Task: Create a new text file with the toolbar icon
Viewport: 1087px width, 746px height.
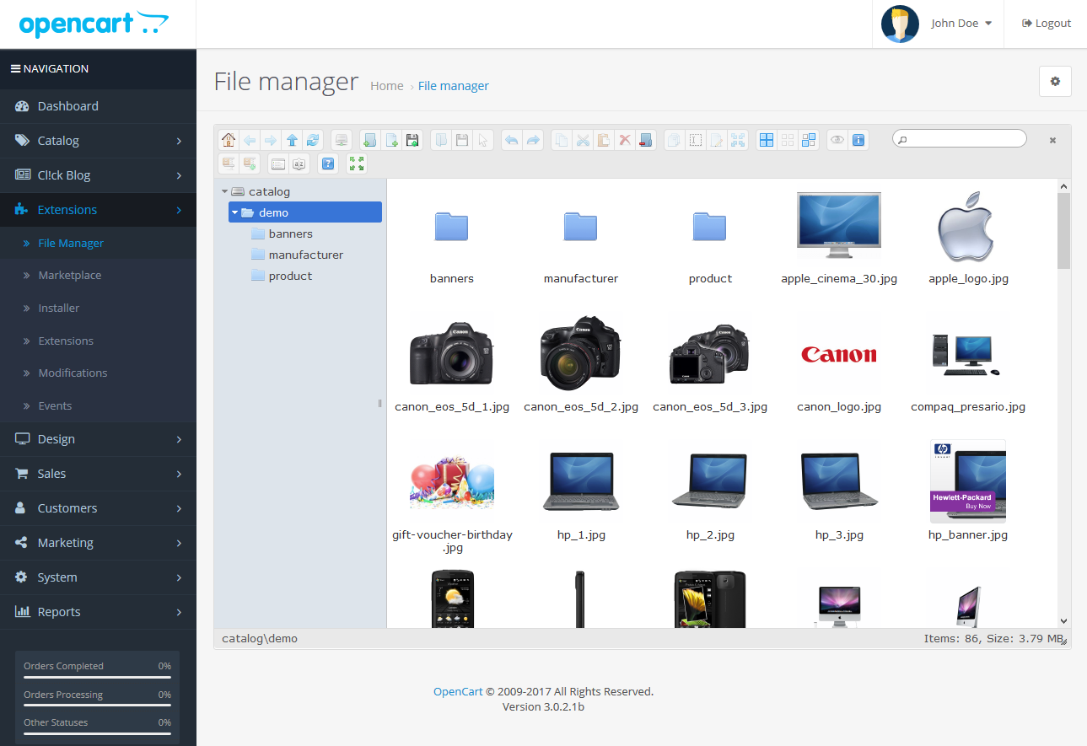Action: [x=391, y=140]
